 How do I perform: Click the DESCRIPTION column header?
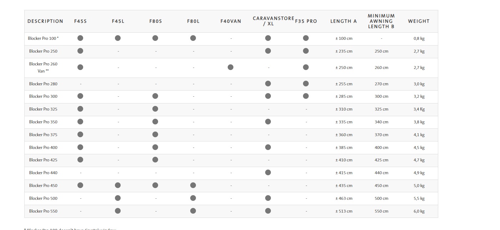click(45, 21)
